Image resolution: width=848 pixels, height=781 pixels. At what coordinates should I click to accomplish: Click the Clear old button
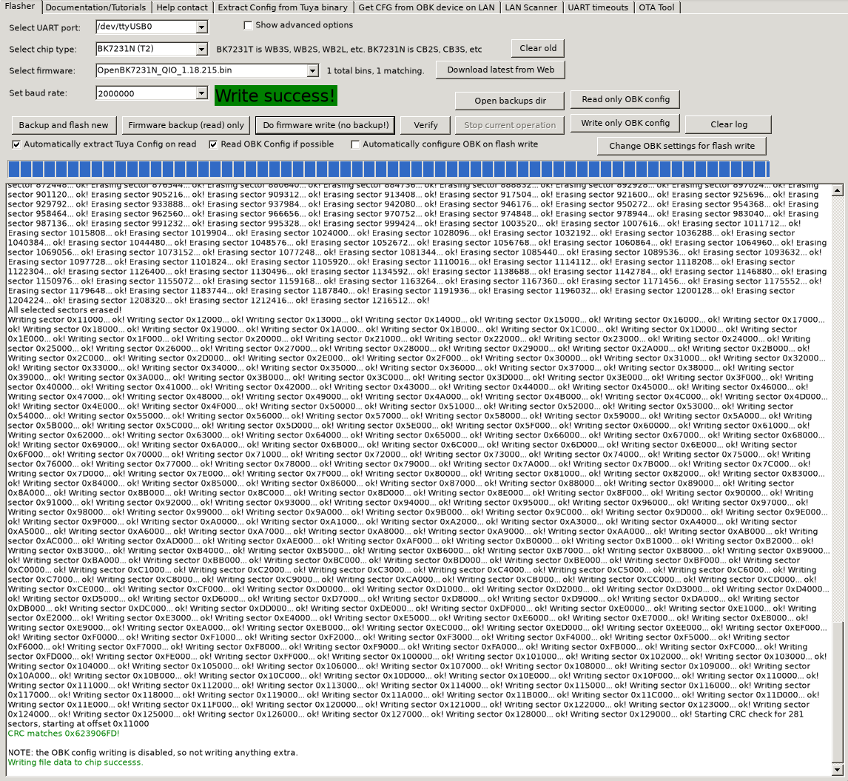click(x=538, y=48)
